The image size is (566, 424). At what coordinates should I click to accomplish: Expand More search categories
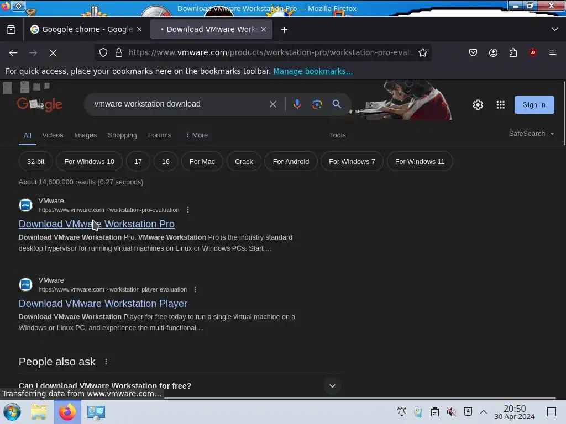pos(196,135)
